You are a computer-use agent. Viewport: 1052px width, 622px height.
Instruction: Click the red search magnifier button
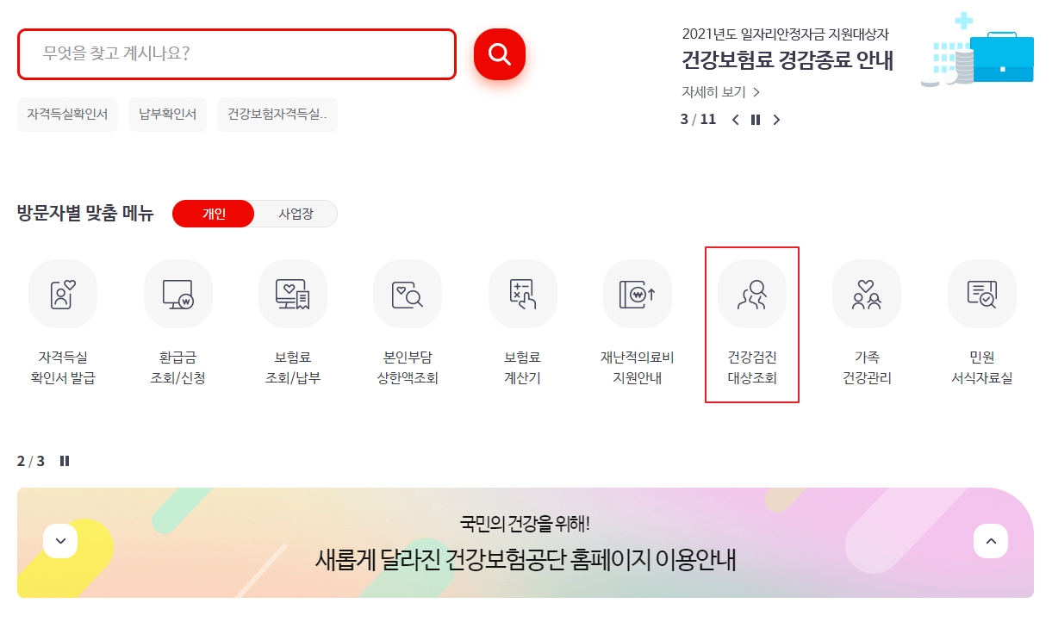click(499, 54)
